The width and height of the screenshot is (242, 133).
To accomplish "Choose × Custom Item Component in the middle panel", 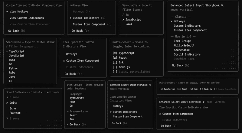I will click(81, 61).
